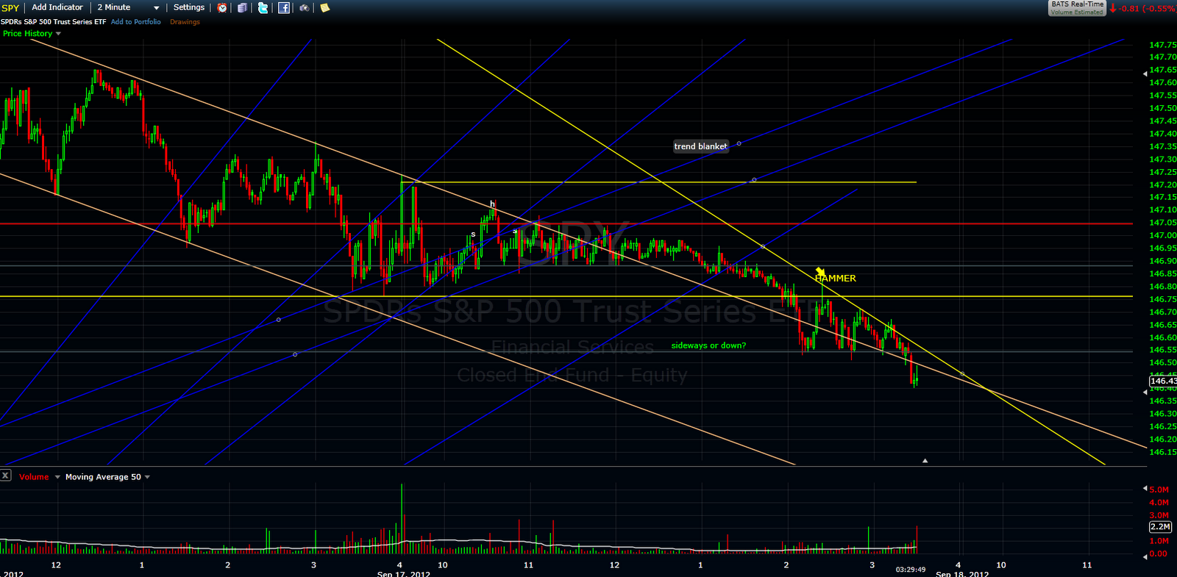Click the 146.15 price axis label
The image size is (1177, 577).
pos(1162,452)
